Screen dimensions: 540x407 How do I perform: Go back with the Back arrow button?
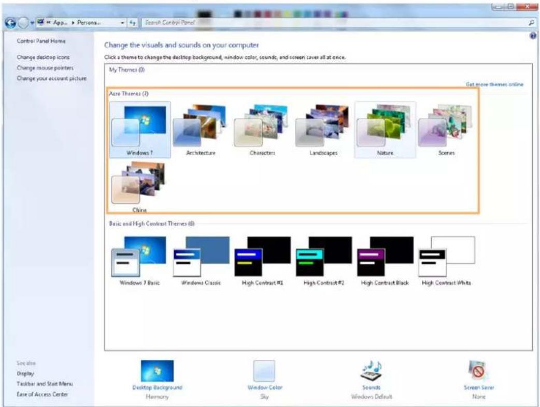pos(11,23)
